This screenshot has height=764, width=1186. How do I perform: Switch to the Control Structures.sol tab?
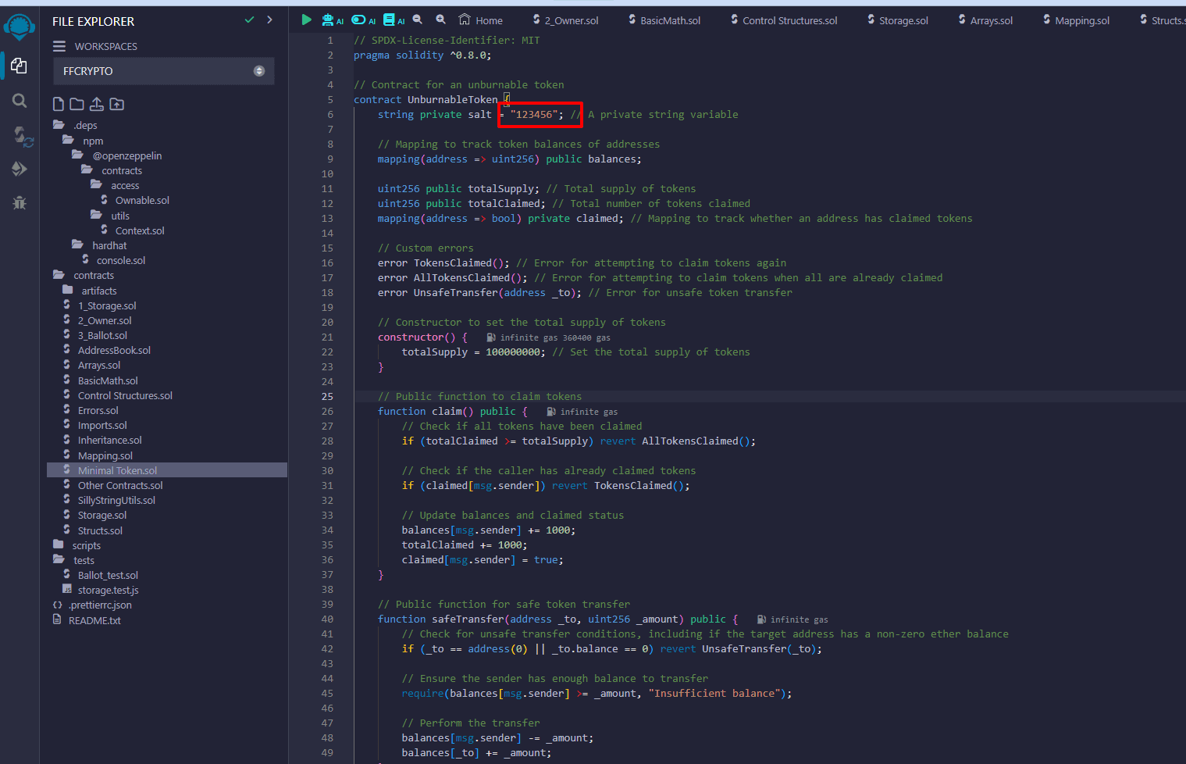[x=784, y=20]
